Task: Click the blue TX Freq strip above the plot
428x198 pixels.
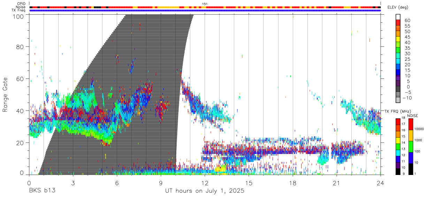Action: 205,10
